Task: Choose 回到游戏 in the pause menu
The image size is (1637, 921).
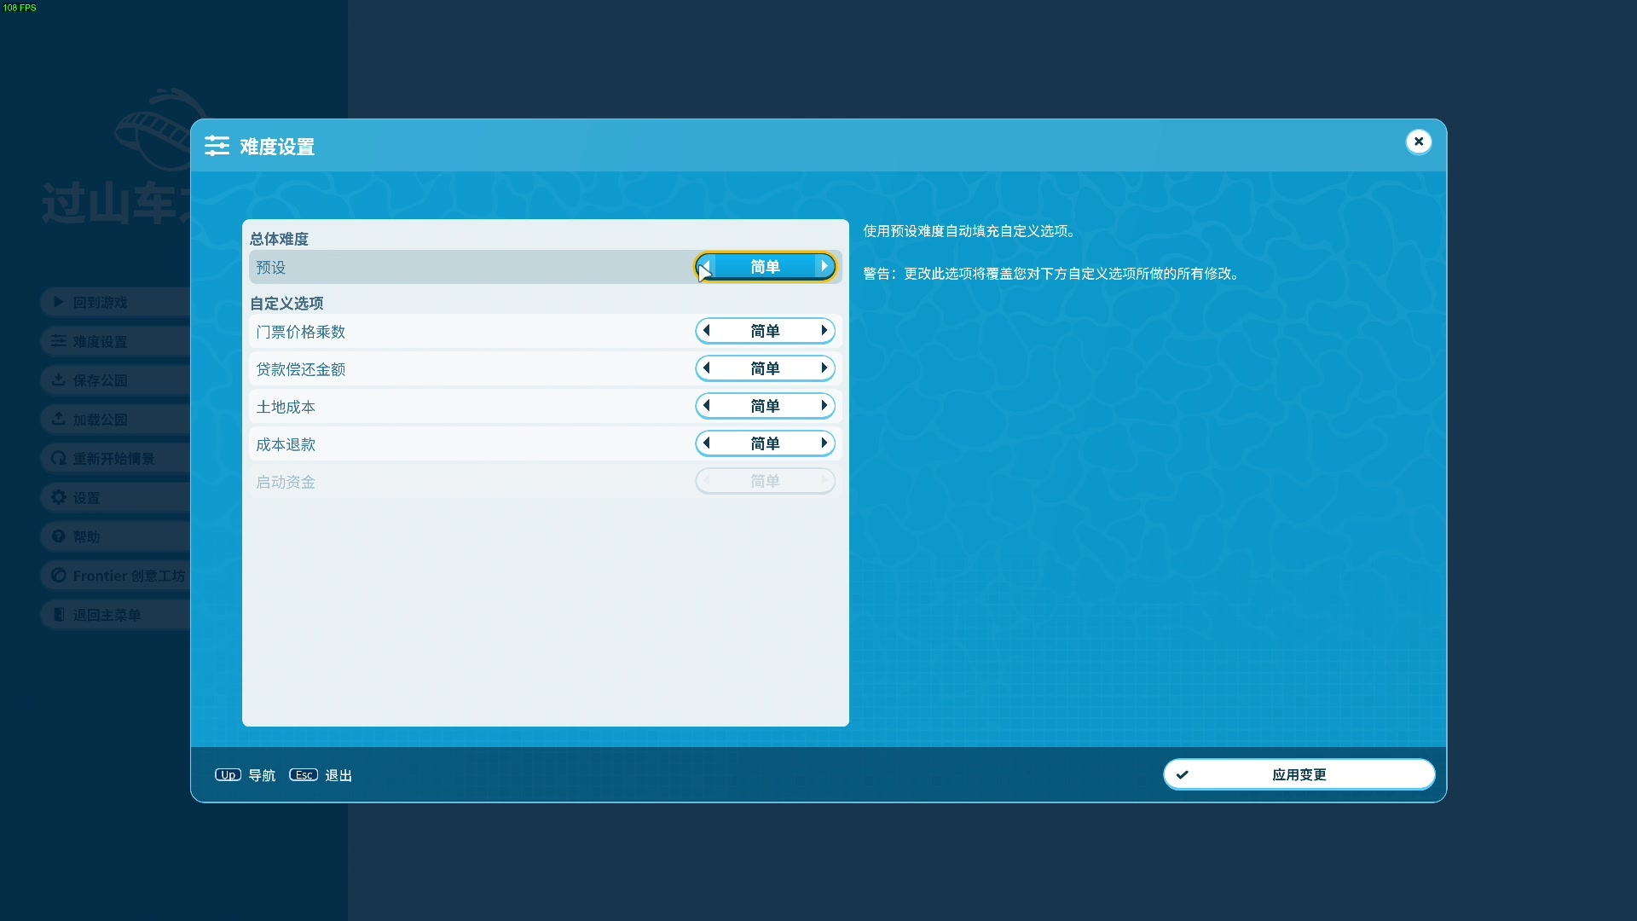Action: (115, 302)
